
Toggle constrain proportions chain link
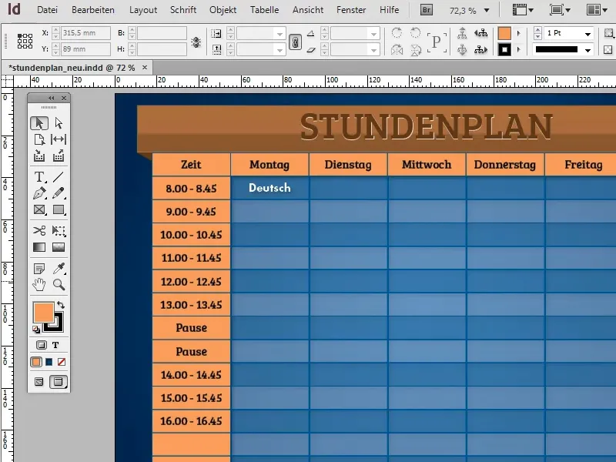pos(295,42)
